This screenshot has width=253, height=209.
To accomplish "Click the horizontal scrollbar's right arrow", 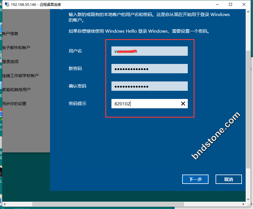I will pos(244,204).
